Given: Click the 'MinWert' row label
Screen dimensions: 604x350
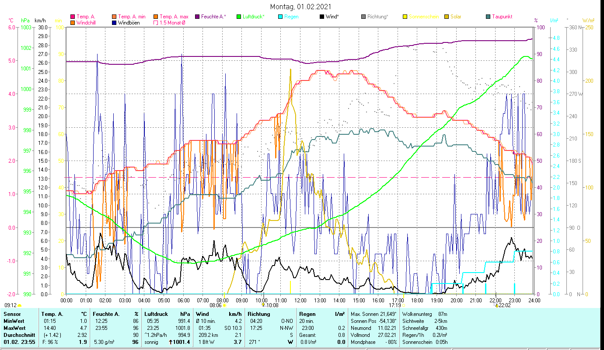Looking at the screenshot, I should pyautogui.click(x=14, y=321).
